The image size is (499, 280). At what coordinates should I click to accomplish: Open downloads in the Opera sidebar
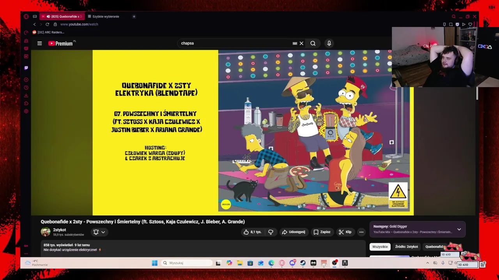pos(26,95)
